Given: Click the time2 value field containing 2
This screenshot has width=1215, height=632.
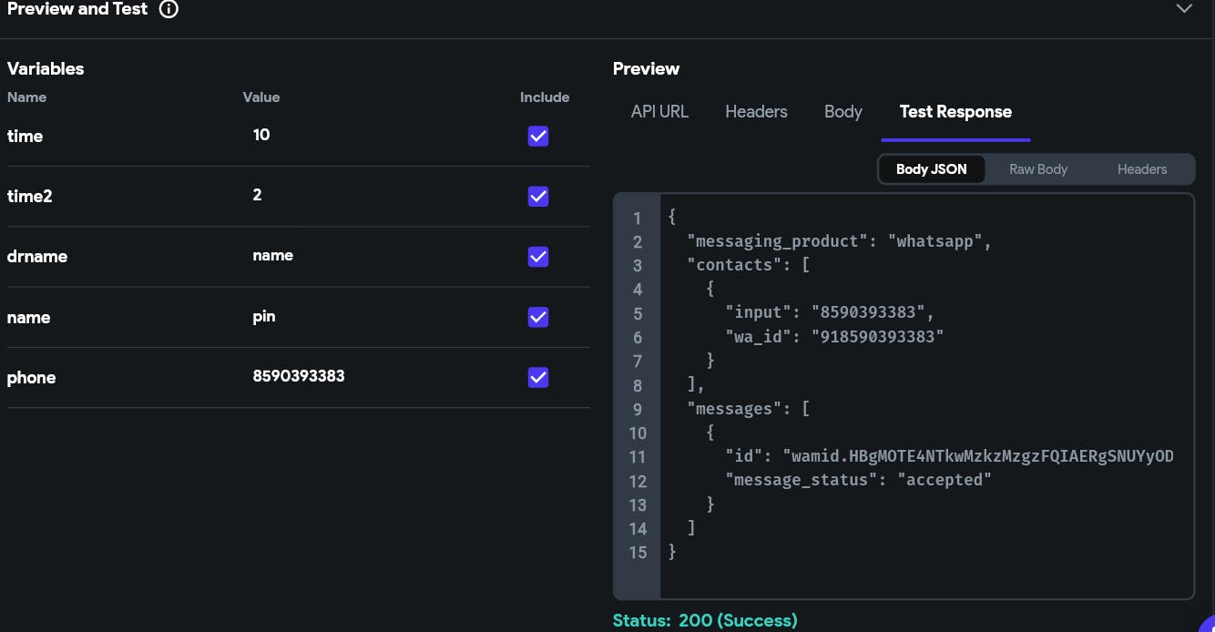Looking at the screenshot, I should click(364, 195).
